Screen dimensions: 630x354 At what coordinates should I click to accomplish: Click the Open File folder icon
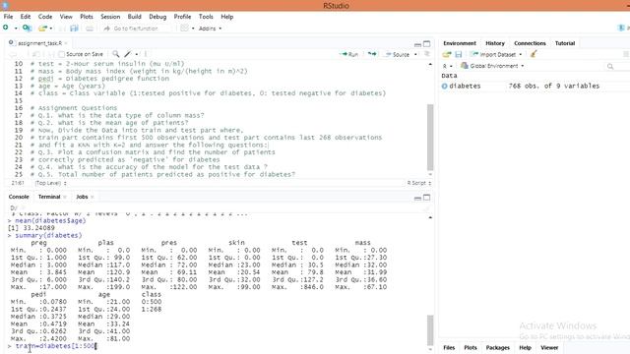(x=42, y=29)
